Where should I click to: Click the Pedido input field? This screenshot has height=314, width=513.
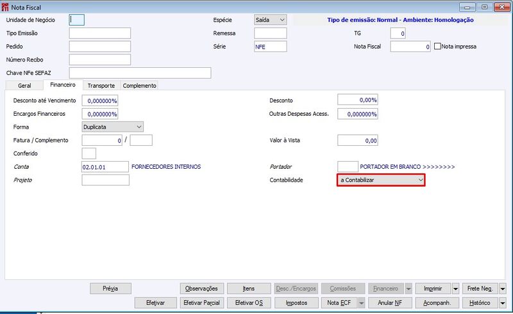point(100,46)
